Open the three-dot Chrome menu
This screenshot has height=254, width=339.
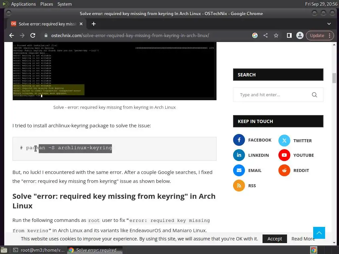pos(330,35)
